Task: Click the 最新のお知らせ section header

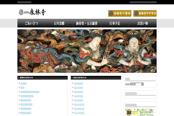Action: pos(43,78)
